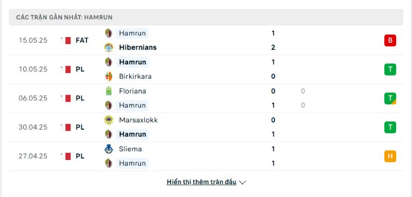The image size is (412, 197).
Task: Click the green T badge for 10.05.25
Action: point(390,69)
